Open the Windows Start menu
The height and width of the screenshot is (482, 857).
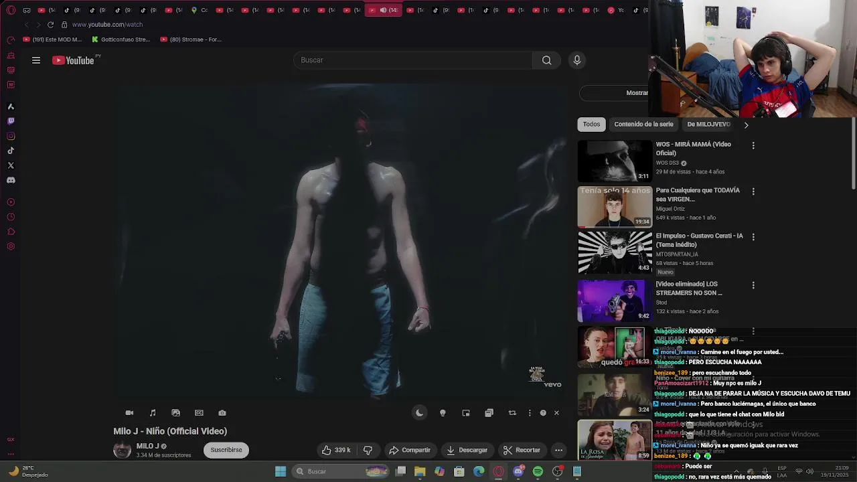point(281,471)
